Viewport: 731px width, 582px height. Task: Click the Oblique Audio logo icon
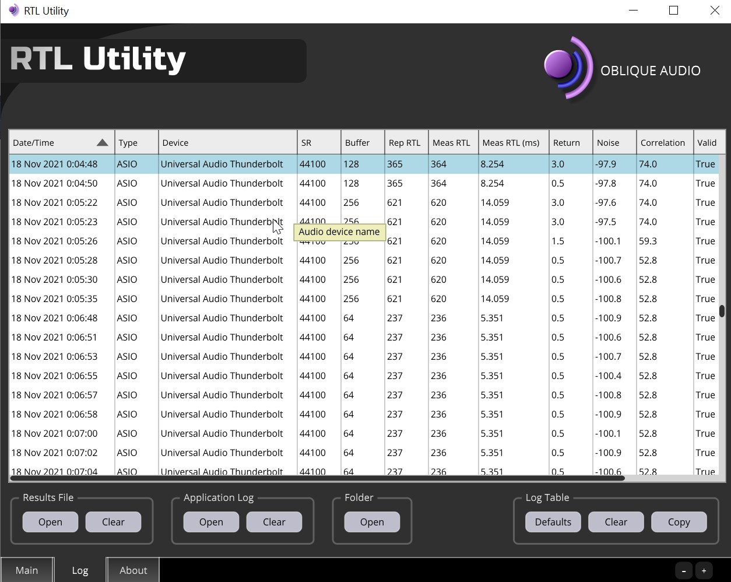point(568,68)
